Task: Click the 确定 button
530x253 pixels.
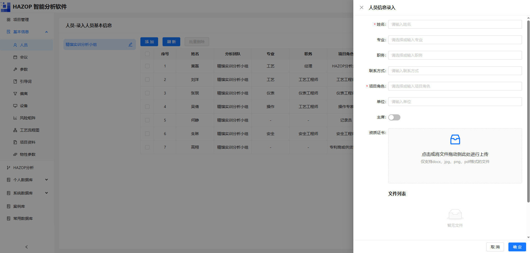Action: coord(517,247)
